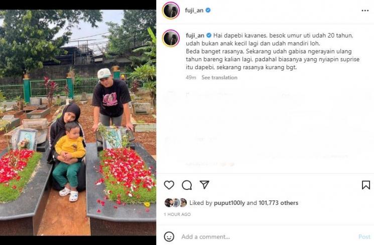This screenshot has height=245, width=374.
Task: Click the liker avatars next to Liked by
Action: pos(176,202)
